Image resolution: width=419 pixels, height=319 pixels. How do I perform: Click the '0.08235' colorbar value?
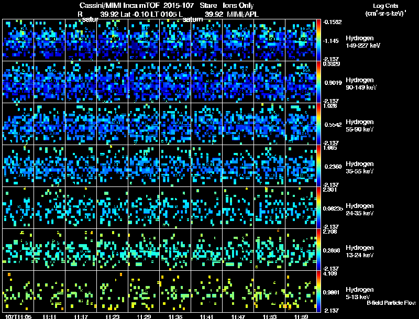[333, 208]
